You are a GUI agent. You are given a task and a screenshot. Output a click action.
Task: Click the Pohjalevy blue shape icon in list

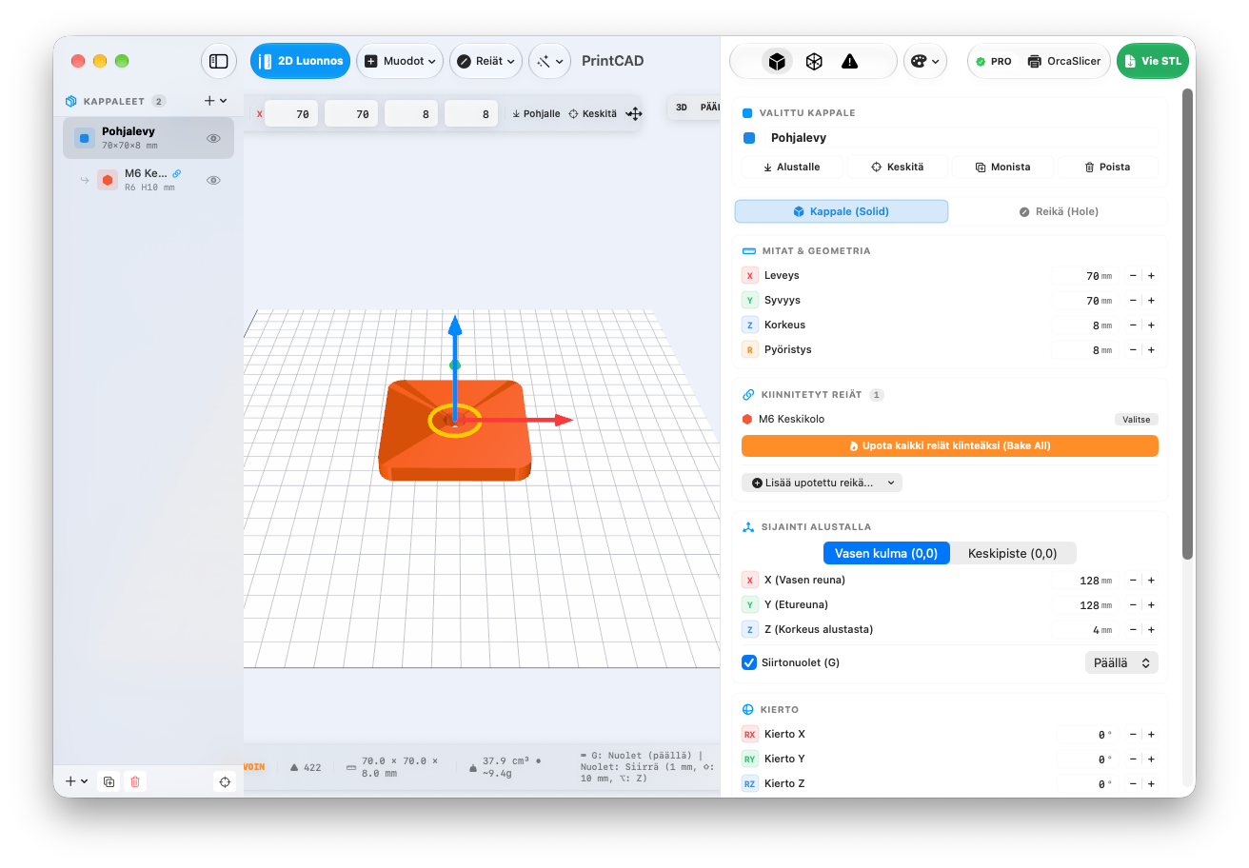click(x=85, y=138)
